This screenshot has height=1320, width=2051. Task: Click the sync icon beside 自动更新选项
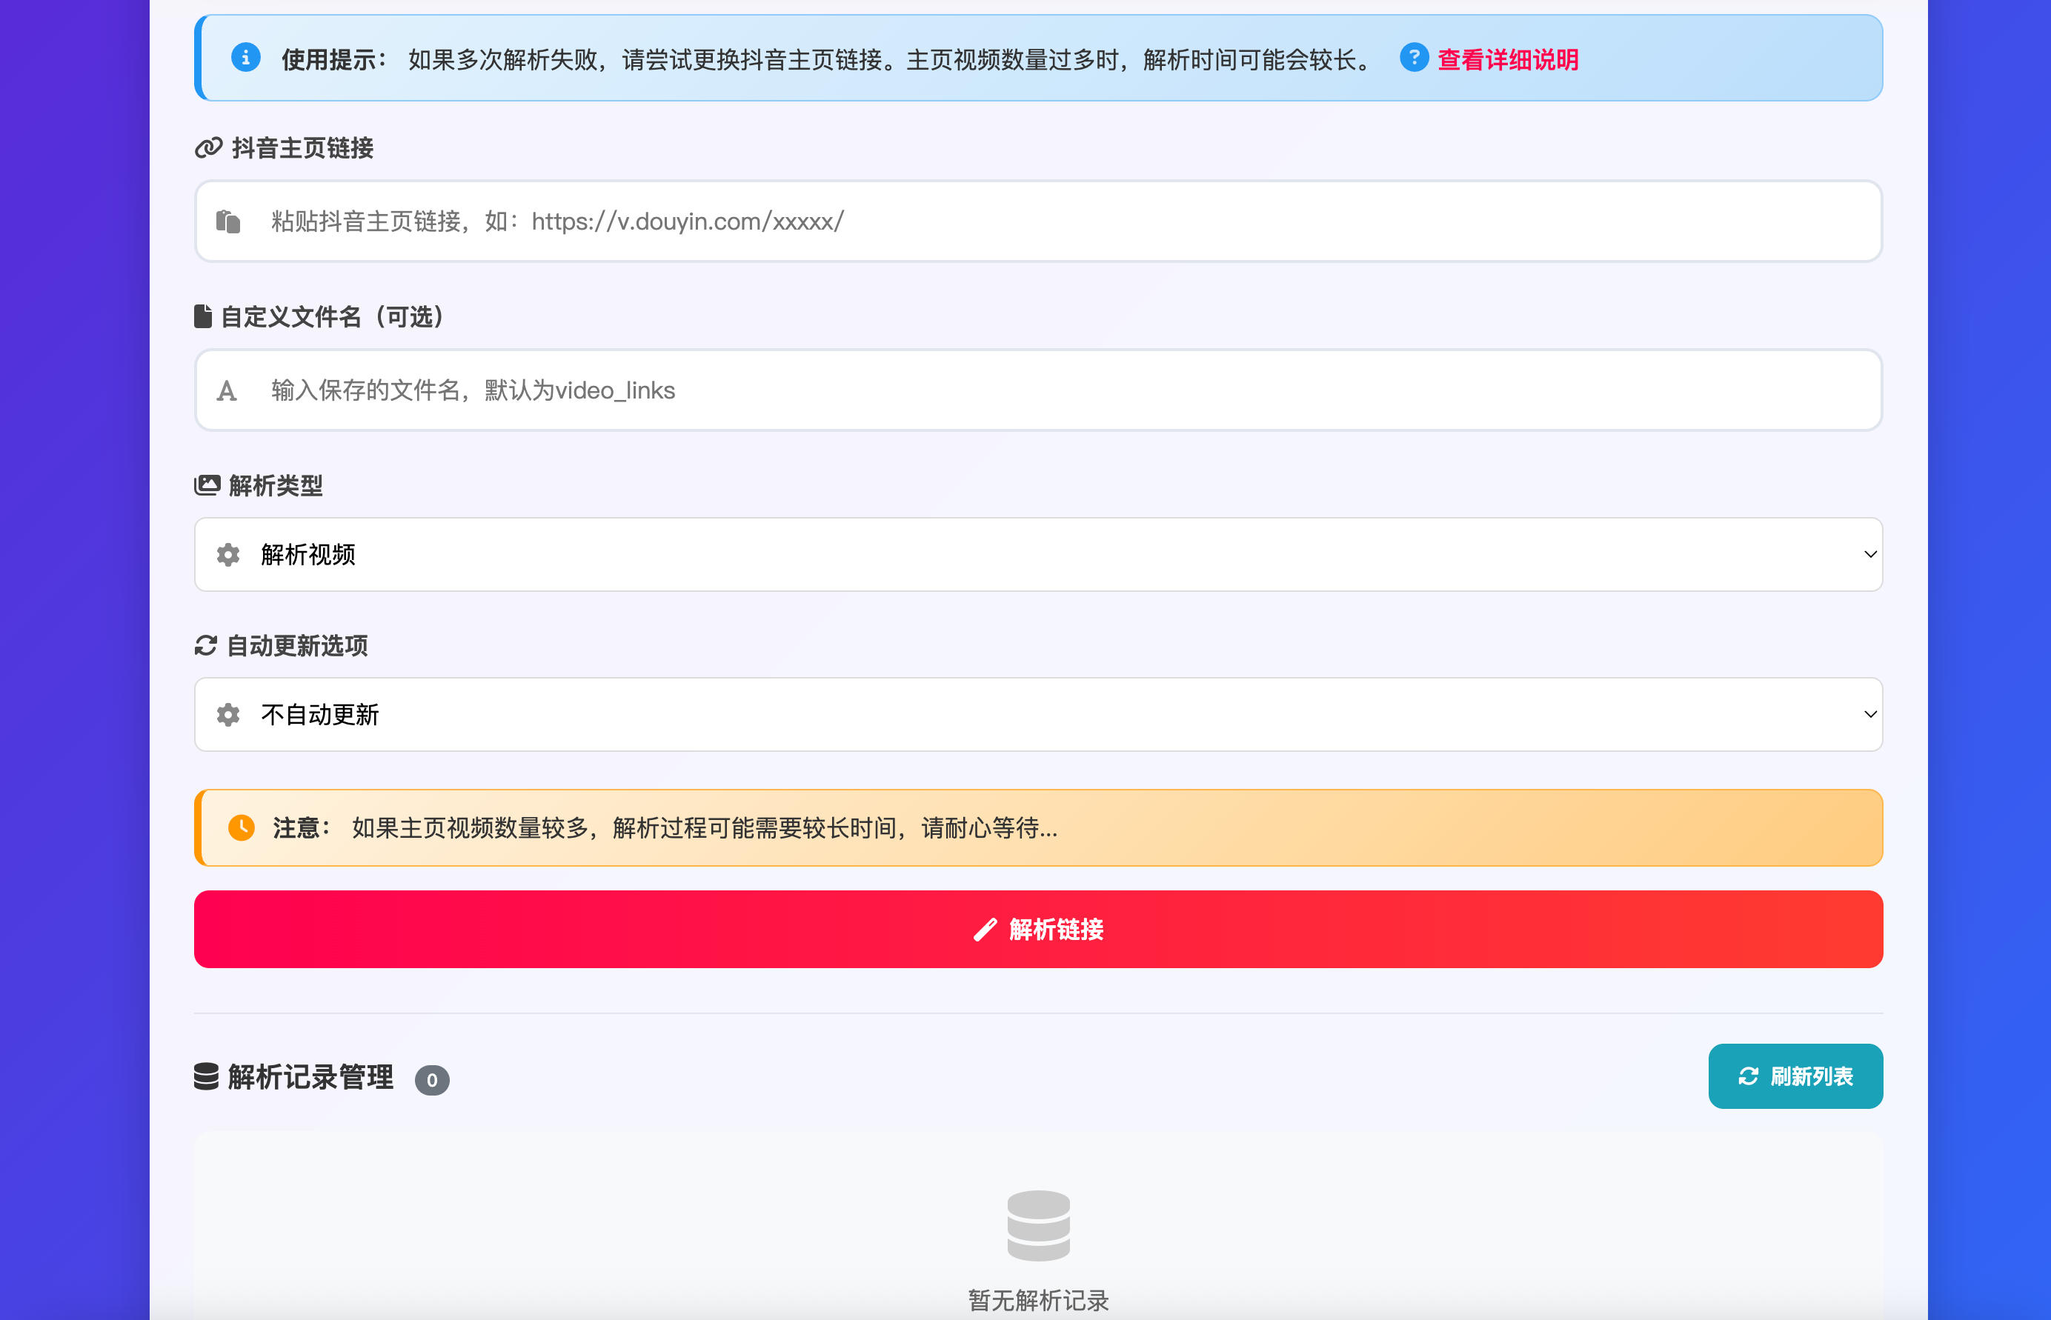(x=206, y=645)
